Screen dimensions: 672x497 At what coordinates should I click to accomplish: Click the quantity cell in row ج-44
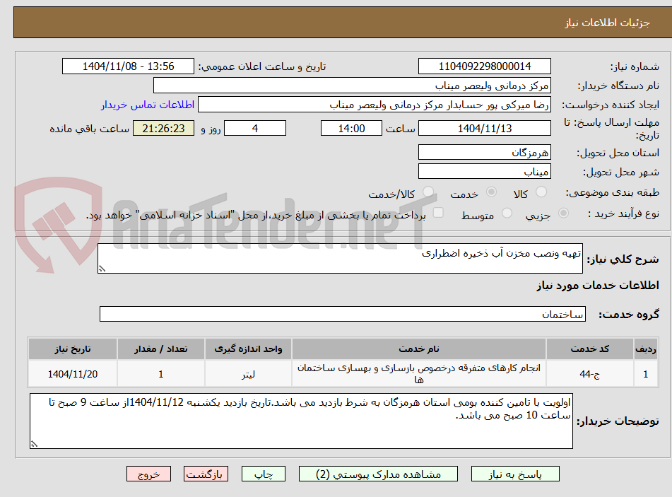[x=160, y=374]
